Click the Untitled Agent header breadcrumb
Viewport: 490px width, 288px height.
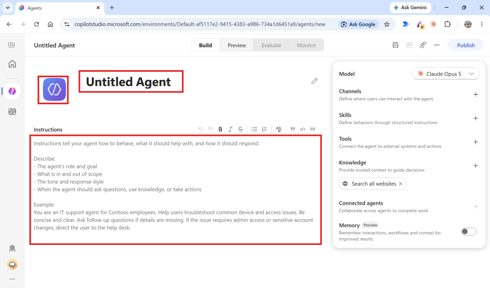[x=55, y=45]
